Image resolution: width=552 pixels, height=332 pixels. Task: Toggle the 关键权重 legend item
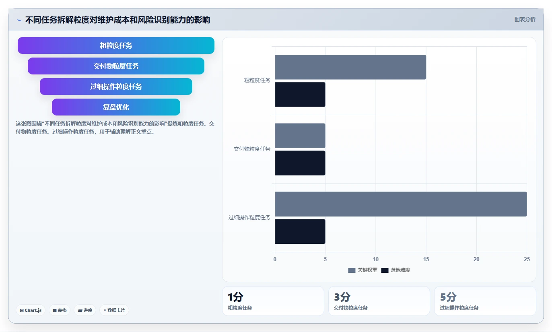pos(363,270)
